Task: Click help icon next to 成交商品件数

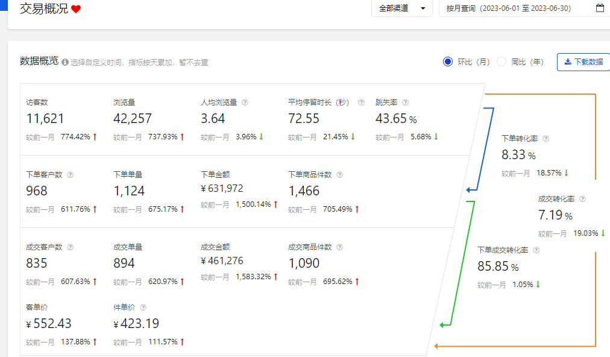Action: tap(339, 247)
